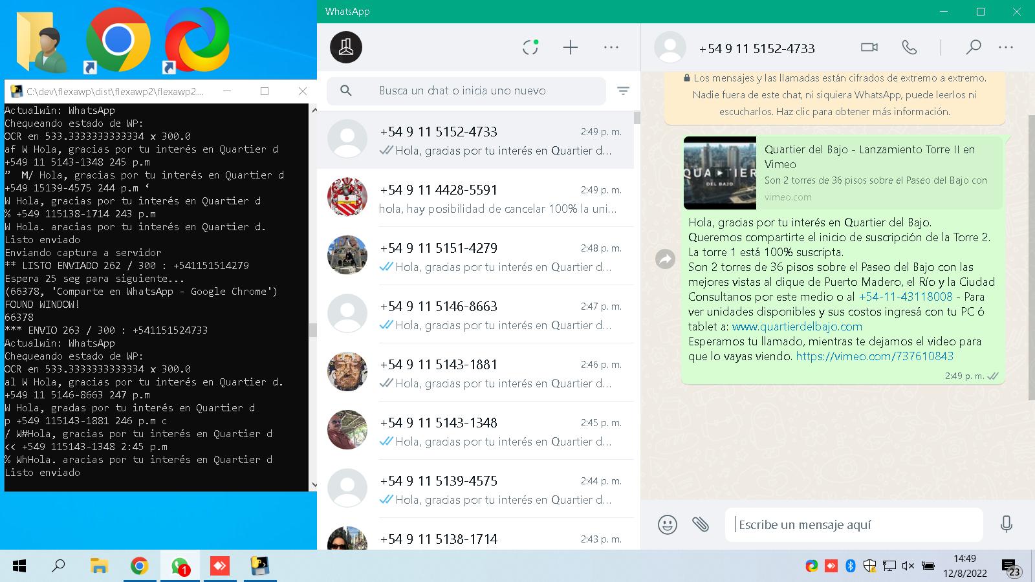Viewport: 1035px width, 582px height.
Task: Click message timestamp 2:49 p. m. in bubble
Action: (964, 376)
